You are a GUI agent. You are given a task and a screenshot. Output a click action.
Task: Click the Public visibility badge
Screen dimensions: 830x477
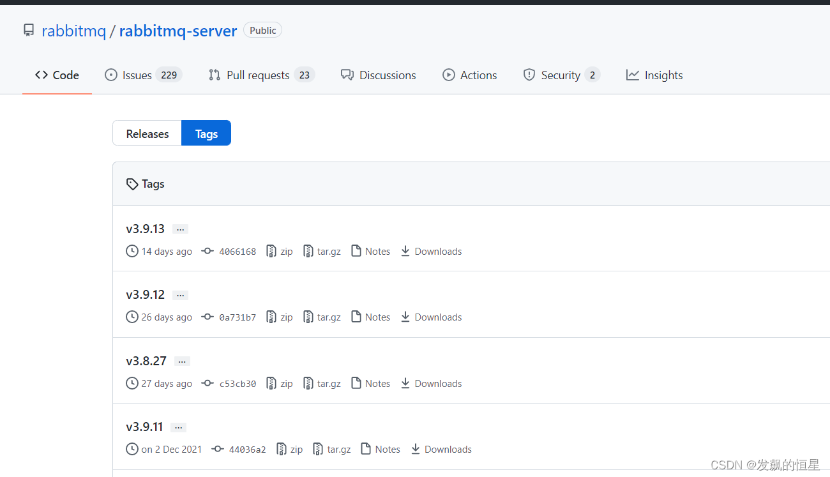[x=262, y=30]
